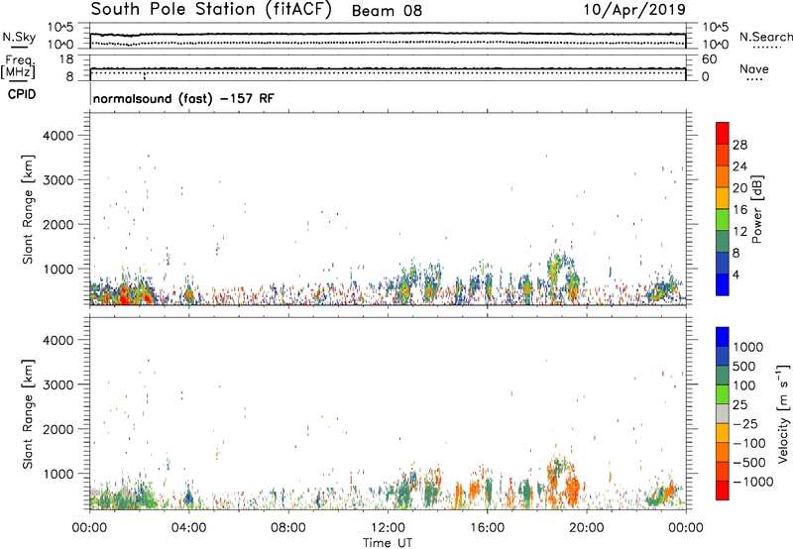The height and width of the screenshot is (549, 793).
Task: Select the 'N.Sky' legend label
Action: 19,37
